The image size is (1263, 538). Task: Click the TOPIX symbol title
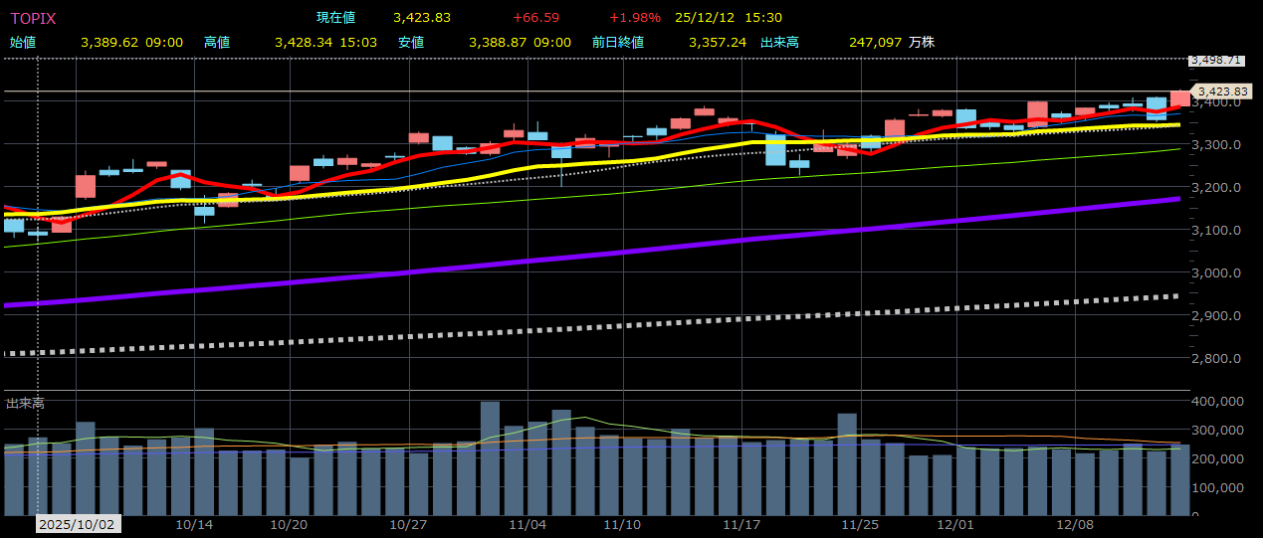tap(34, 18)
